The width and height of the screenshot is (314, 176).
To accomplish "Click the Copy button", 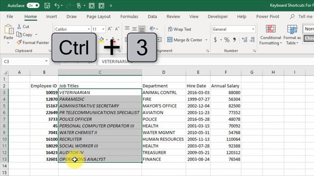I will click(24, 35).
